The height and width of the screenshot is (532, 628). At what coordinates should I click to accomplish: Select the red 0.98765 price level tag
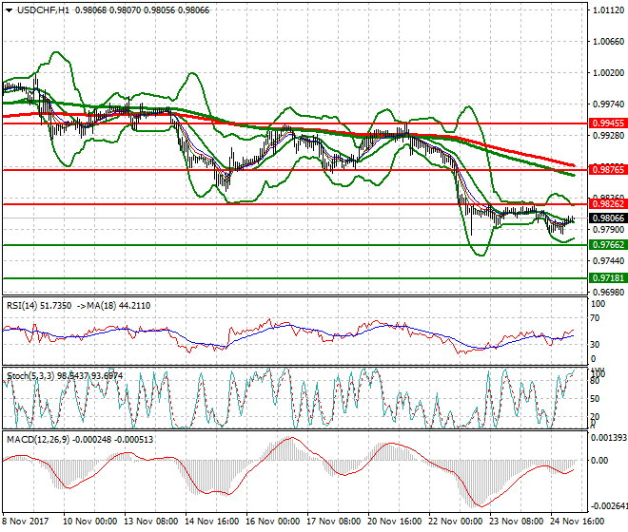605,169
